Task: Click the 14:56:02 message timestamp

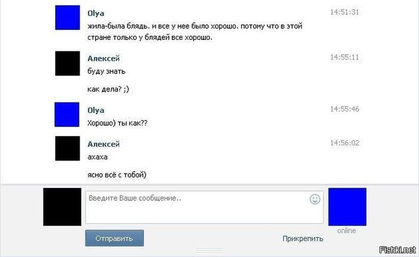Action: 344,143
